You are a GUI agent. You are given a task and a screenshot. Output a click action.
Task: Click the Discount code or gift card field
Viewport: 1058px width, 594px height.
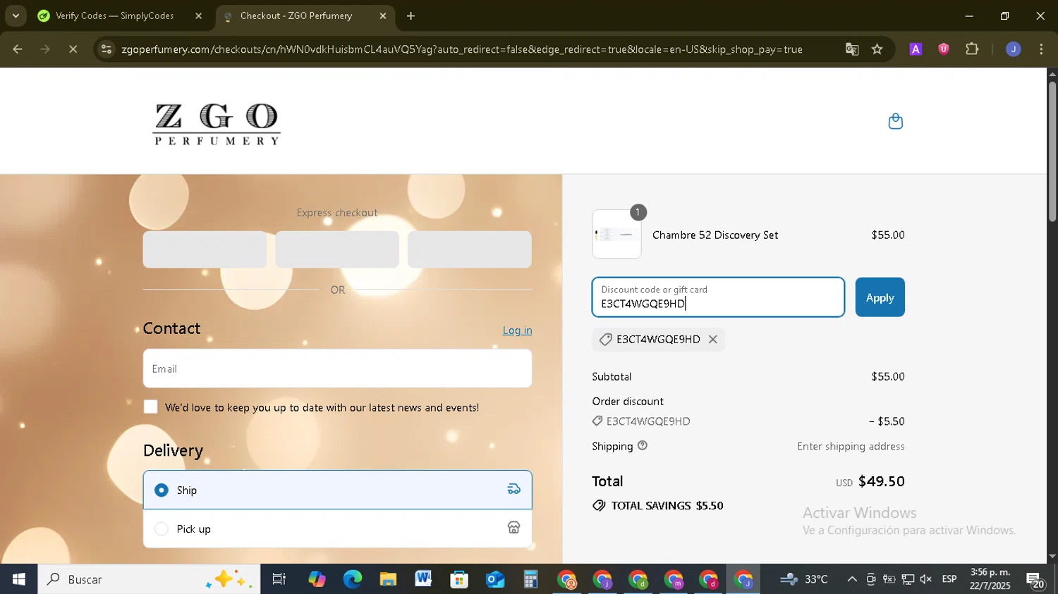[x=718, y=297]
